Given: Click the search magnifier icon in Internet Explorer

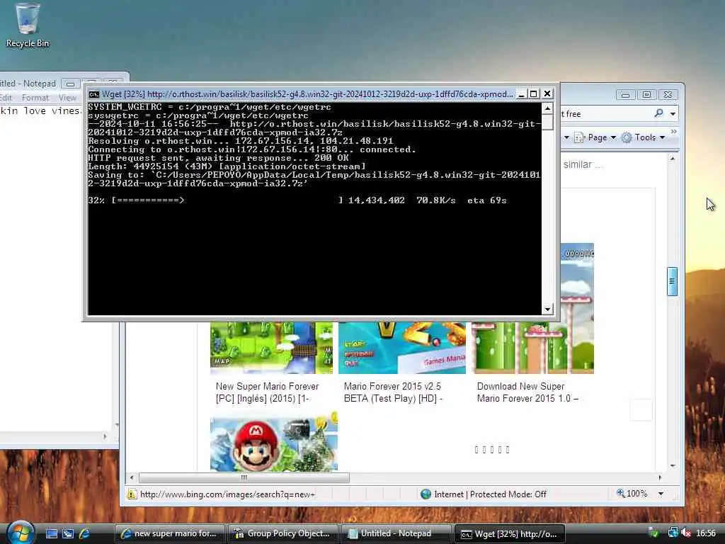Looking at the screenshot, I should [x=659, y=113].
